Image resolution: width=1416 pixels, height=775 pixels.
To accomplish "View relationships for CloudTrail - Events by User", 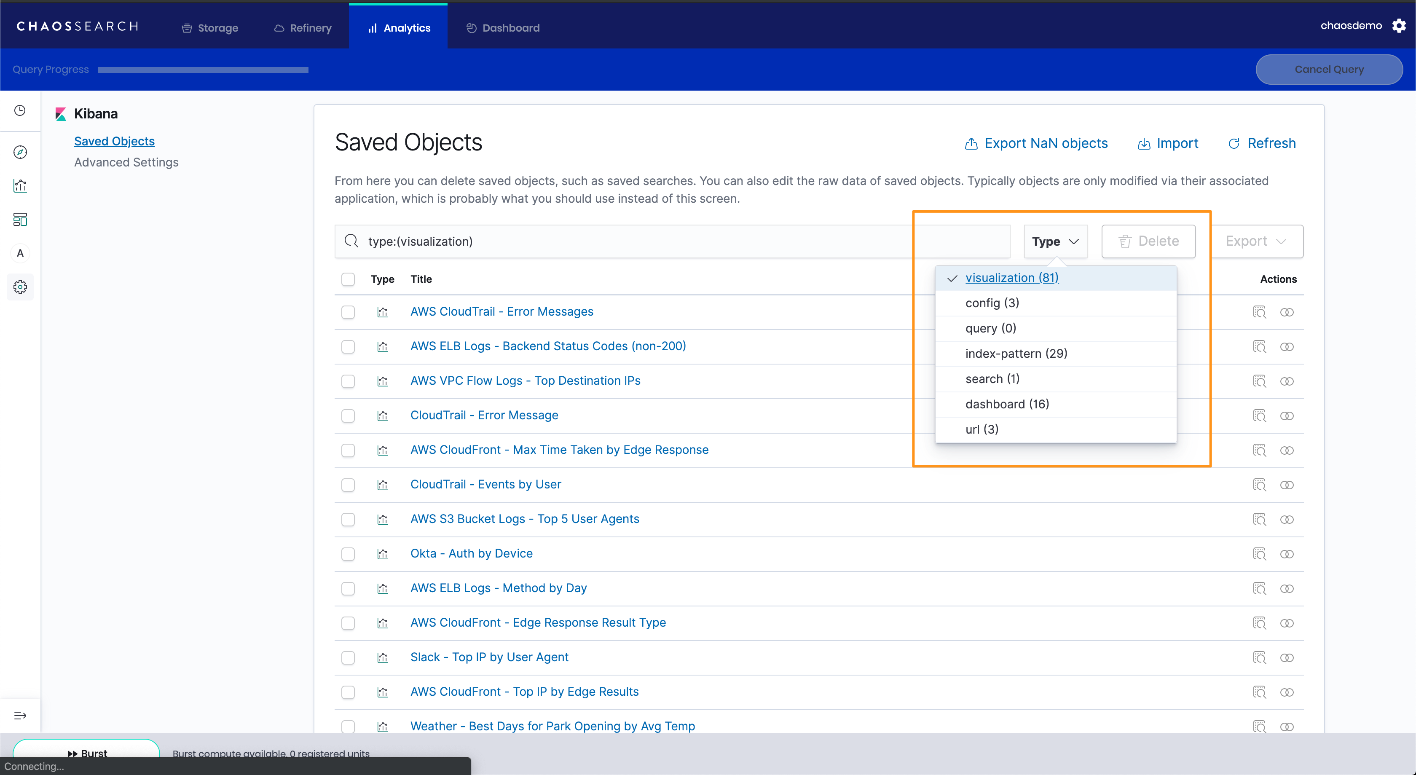I will 1287,485.
